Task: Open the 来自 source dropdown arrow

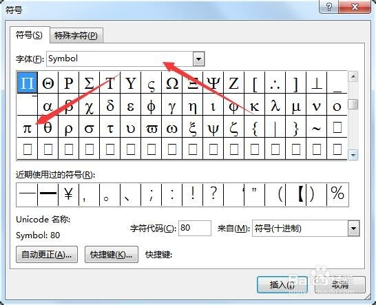Action: [354, 229]
